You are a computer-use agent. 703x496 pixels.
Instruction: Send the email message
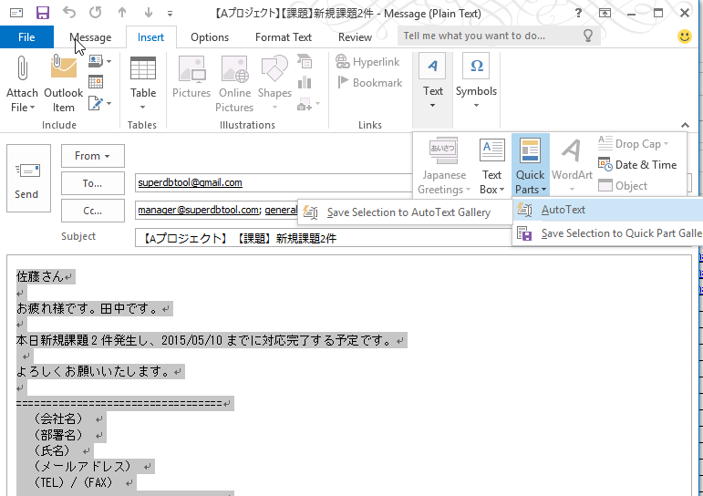click(28, 179)
